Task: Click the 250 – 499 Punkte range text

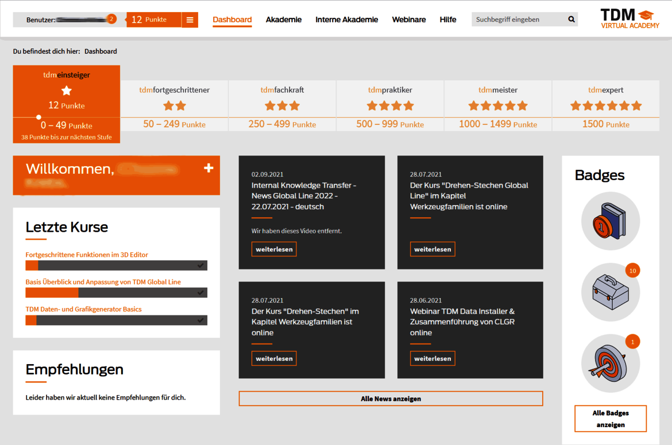Action: point(282,124)
